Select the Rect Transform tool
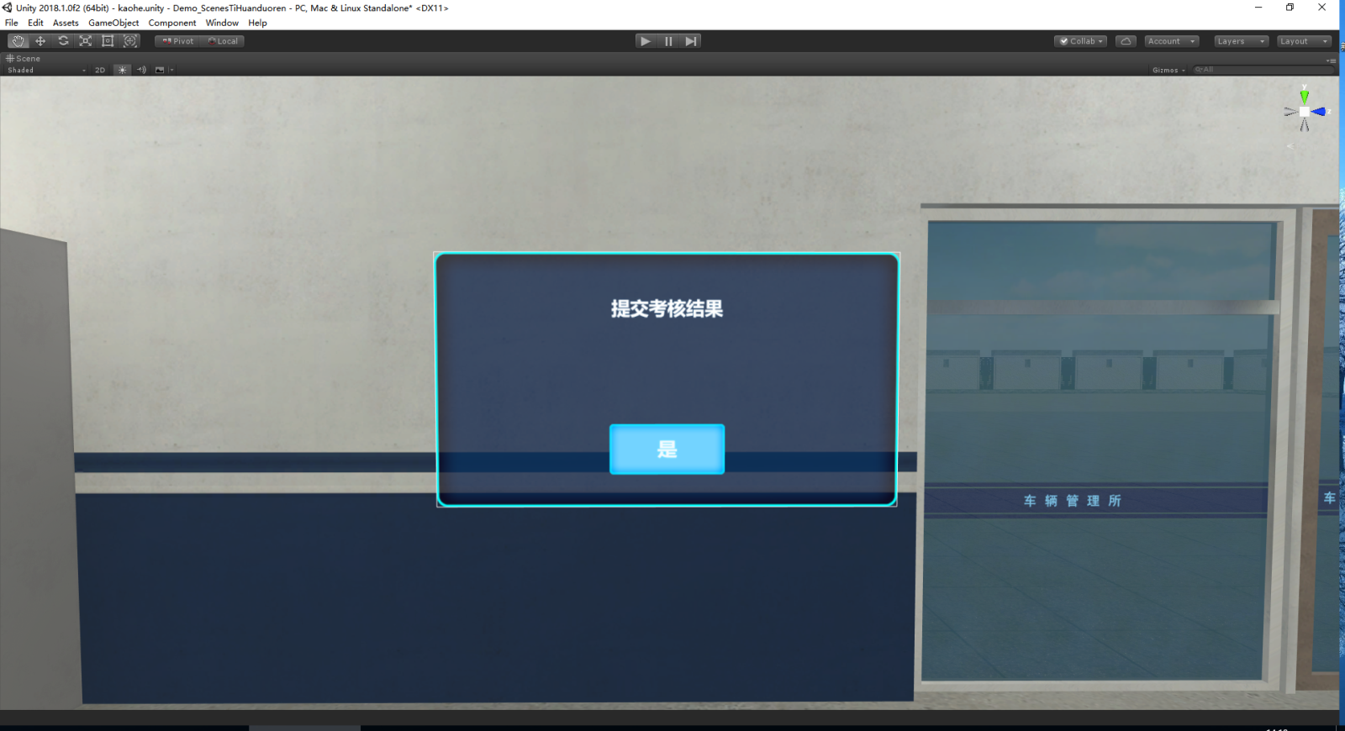Viewport: 1345px width, 731px height. pyautogui.click(x=108, y=41)
